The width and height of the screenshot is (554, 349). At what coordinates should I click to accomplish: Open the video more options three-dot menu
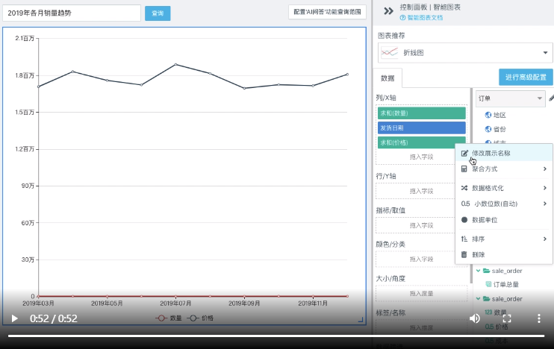tap(539, 318)
